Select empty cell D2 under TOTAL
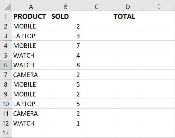The height and width of the screenshot is (138, 175). 128,26
